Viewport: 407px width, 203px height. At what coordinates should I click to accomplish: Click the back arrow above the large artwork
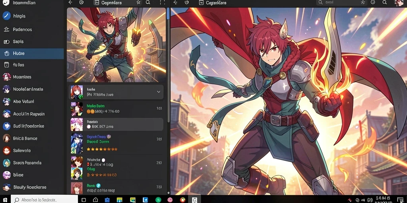(175, 3)
